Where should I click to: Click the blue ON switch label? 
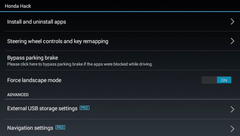[224, 80]
